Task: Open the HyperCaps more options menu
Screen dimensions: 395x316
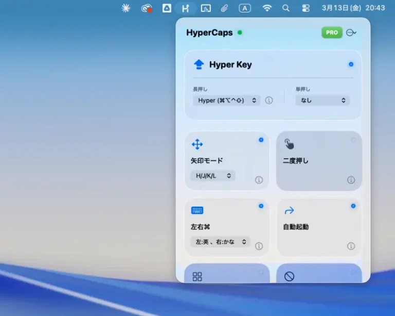Action: coord(351,32)
